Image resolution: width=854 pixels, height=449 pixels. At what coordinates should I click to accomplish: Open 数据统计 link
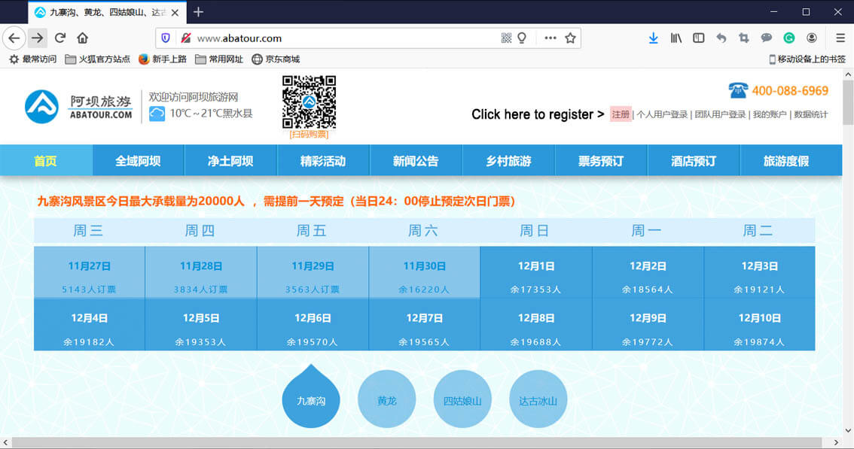[811, 114]
